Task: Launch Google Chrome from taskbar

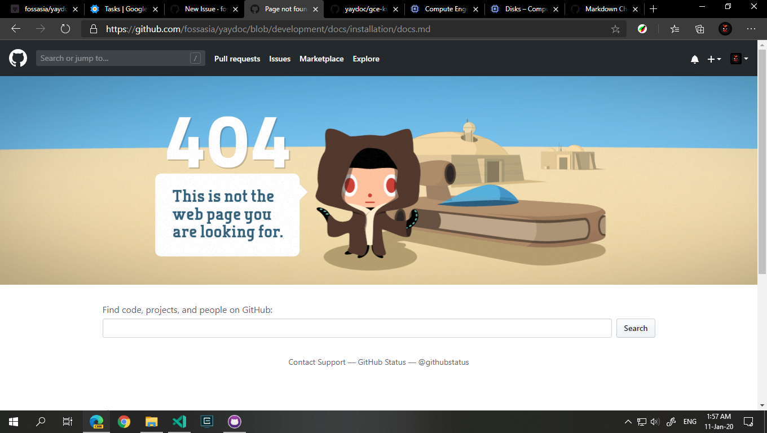Action: (x=124, y=422)
